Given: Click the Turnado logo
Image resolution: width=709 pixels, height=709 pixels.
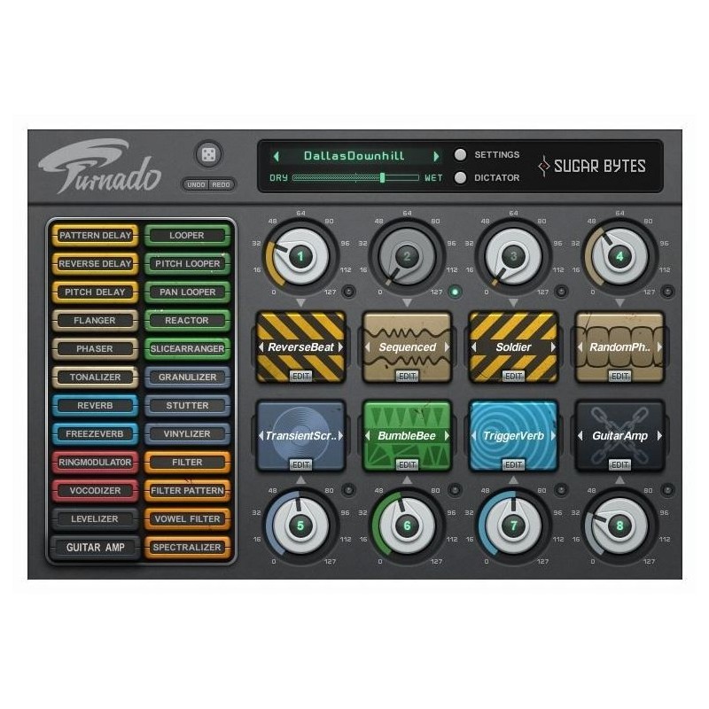Looking at the screenshot, I should pos(99,167).
